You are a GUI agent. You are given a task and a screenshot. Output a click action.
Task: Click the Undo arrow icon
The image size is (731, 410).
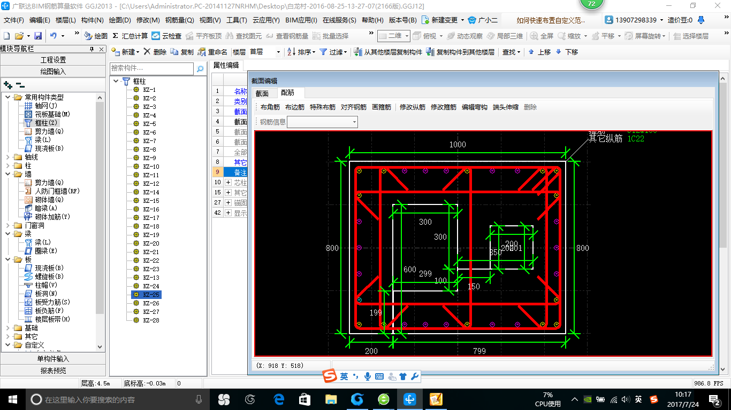click(54, 36)
